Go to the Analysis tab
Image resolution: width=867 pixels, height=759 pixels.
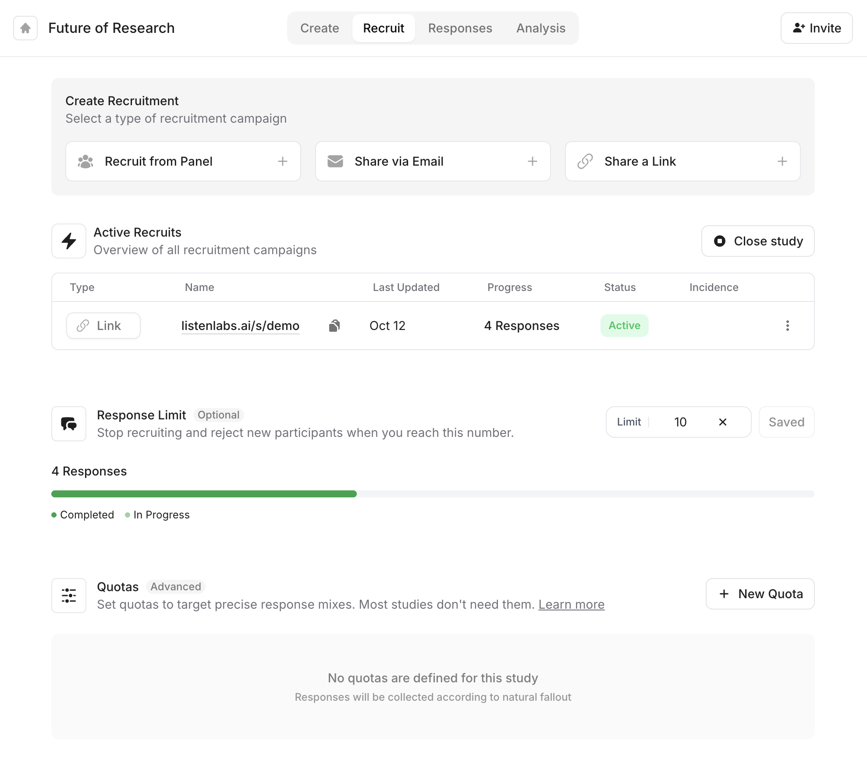[540, 28]
